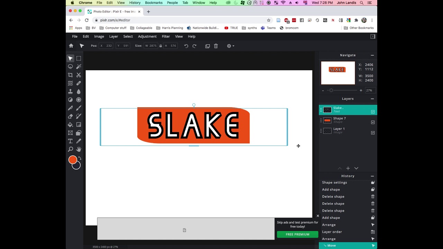
Task: Open the Pixlr File menu
Action: tap(75, 36)
